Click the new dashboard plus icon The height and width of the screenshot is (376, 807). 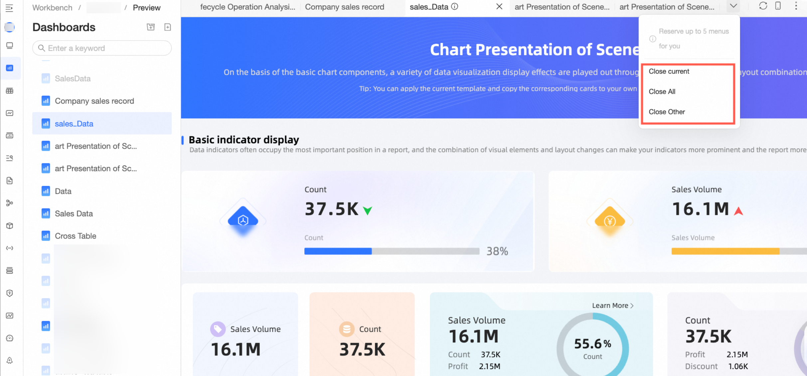point(168,27)
